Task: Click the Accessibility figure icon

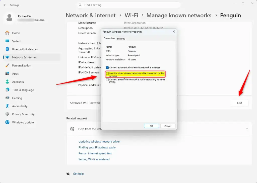Action: click(x=7, y=106)
